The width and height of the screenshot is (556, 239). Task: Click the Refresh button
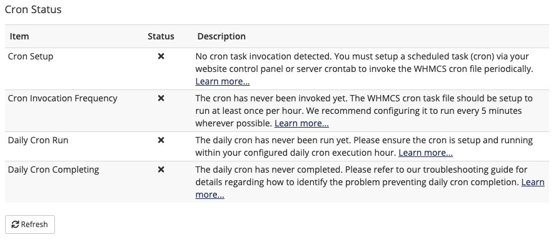click(x=30, y=225)
